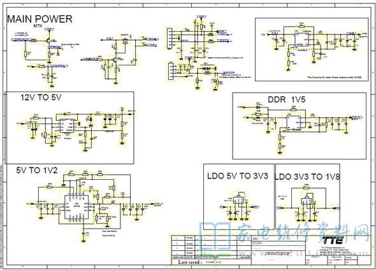The width and height of the screenshot is (376, 270).
Task: Click the TTE company logo
Action: pos(333,240)
